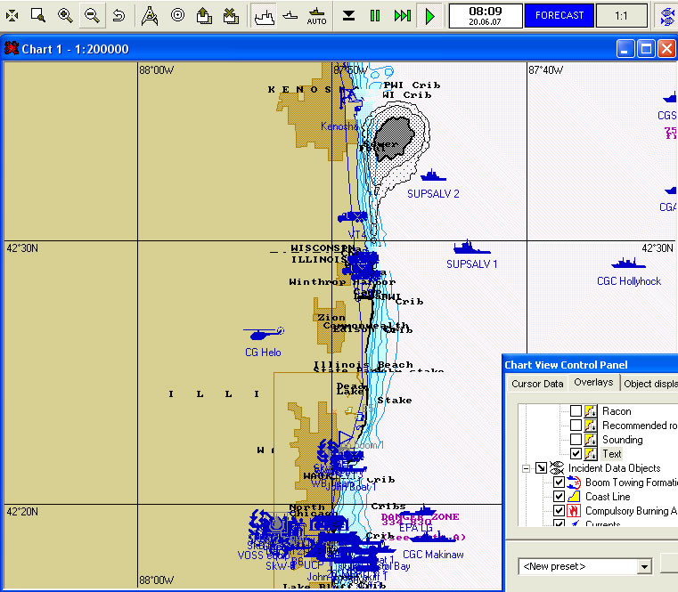The image size is (678, 592).
Task: Click the black down-arrow step icon
Action: tap(348, 16)
